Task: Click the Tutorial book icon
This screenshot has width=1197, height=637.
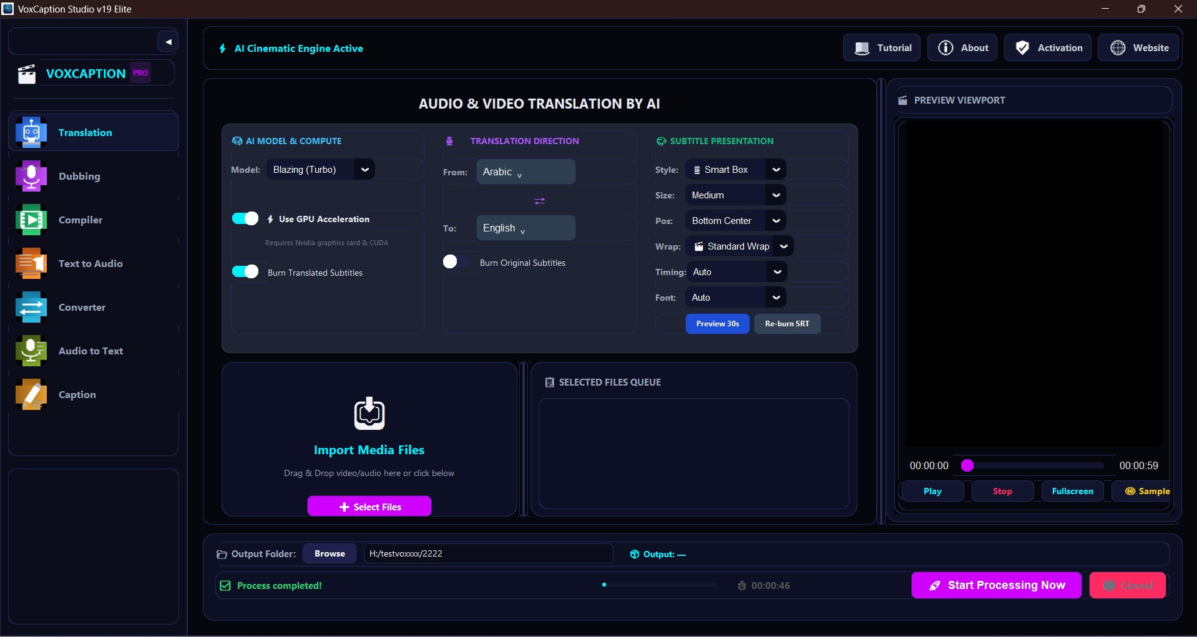Action: point(862,48)
